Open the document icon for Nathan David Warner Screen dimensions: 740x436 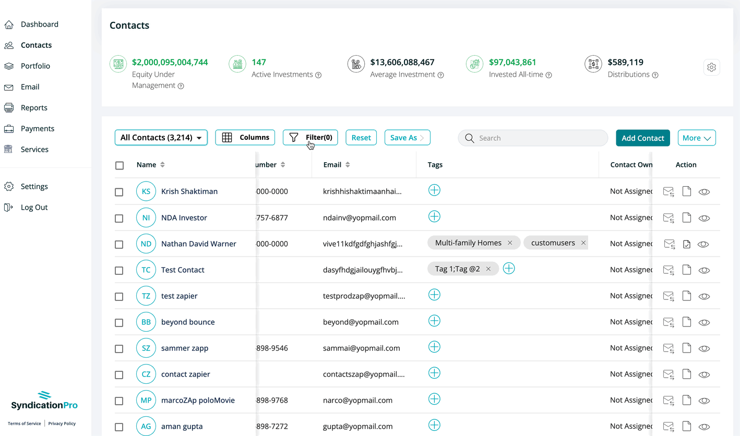coord(687,244)
